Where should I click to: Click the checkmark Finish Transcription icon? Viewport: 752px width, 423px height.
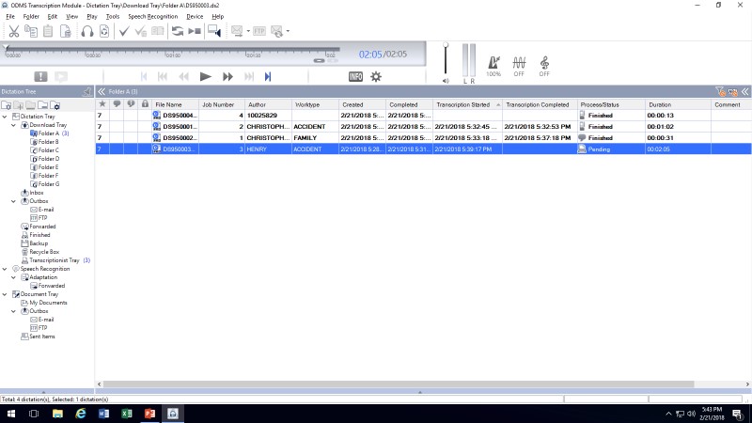(124, 32)
